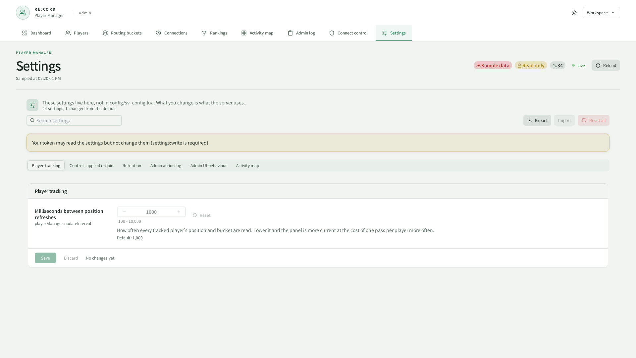Switch to Controls applied on join
Image resolution: width=636 pixels, height=358 pixels.
(x=91, y=165)
